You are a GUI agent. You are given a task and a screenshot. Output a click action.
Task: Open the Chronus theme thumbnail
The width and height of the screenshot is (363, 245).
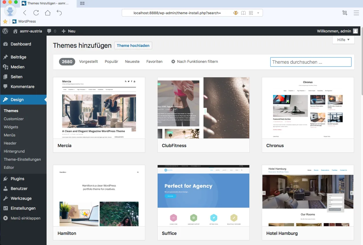coord(308,108)
